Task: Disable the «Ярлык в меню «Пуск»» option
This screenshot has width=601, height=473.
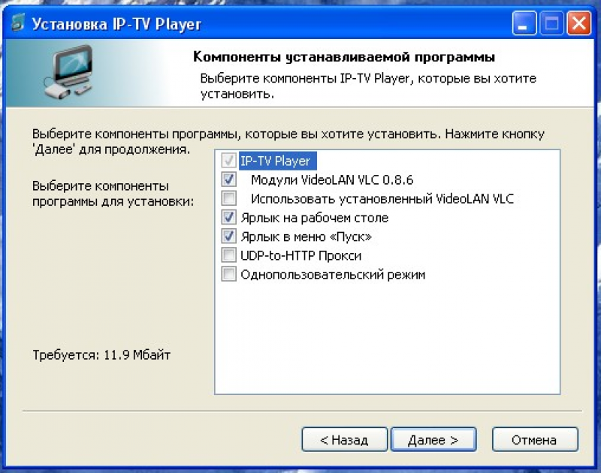Action: pyautogui.click(x=227, y=236)
